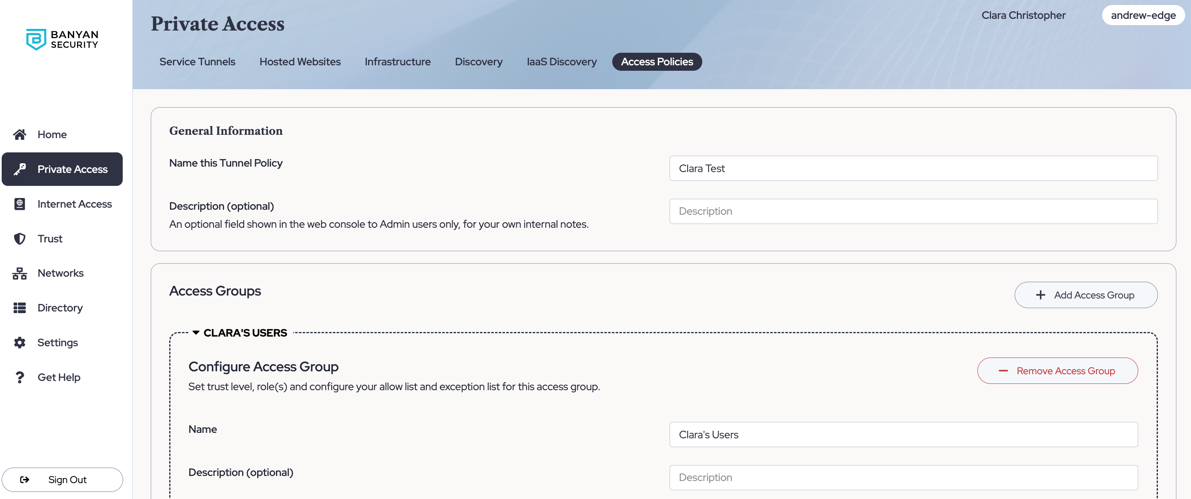Open the andrew-edge org selector
The width and height of the screenshot is (1191, 499).
click(x=1143, y=15)
